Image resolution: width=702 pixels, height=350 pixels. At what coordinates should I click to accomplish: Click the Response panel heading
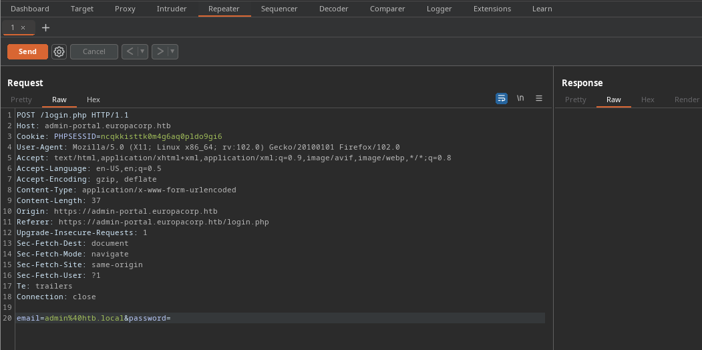582,83
